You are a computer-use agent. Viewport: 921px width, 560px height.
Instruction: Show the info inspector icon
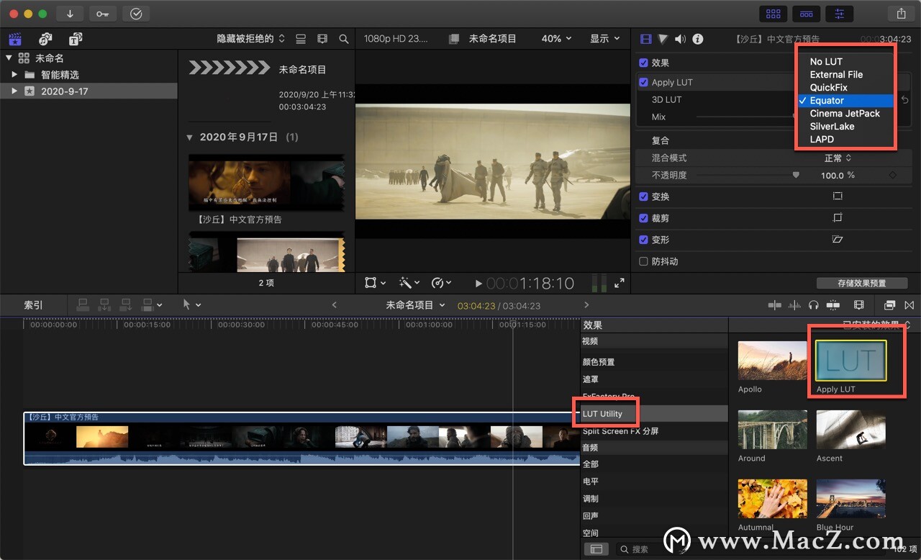pos(697,39)
